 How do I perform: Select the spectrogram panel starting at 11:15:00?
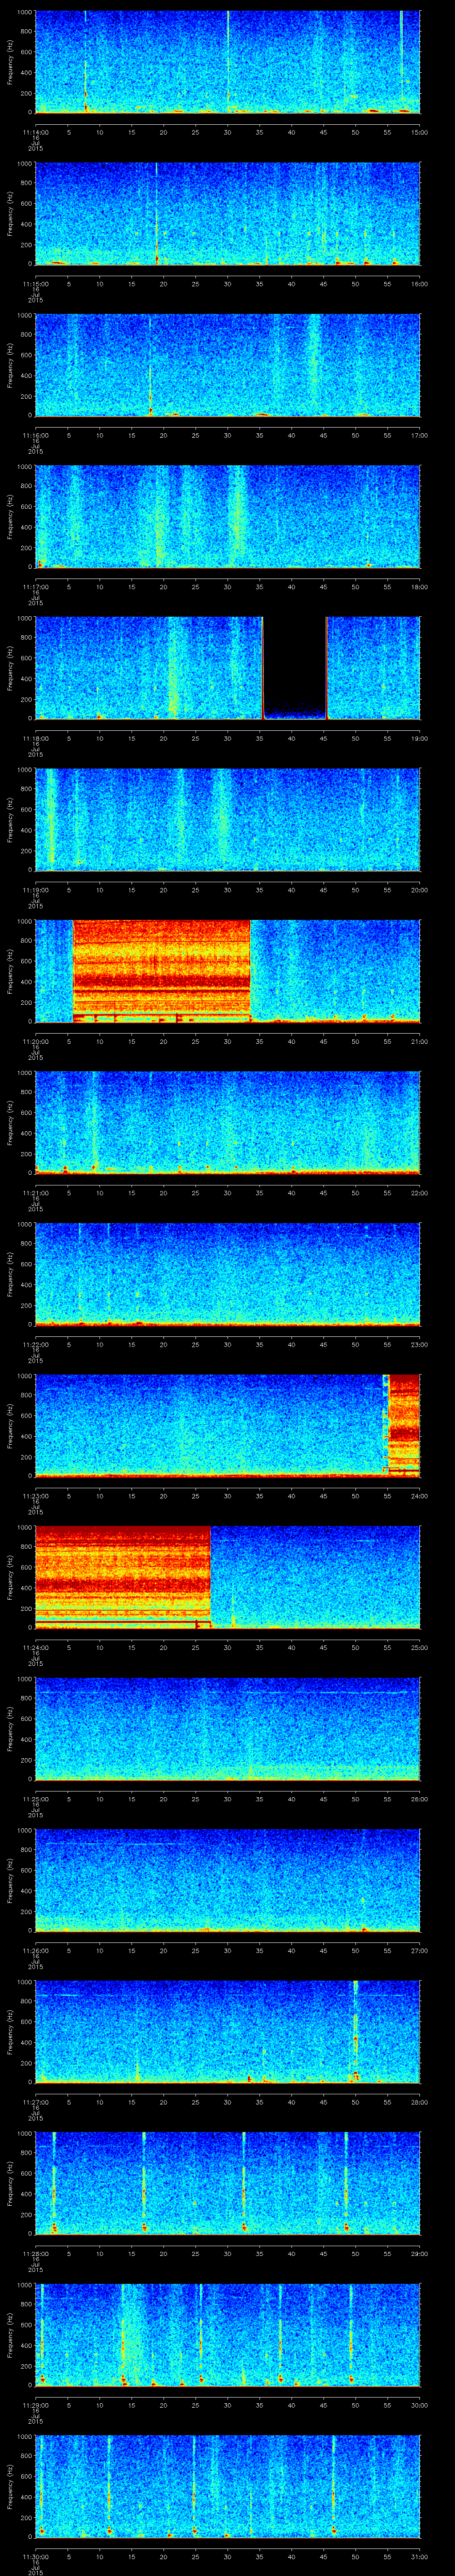coord(228,213)
